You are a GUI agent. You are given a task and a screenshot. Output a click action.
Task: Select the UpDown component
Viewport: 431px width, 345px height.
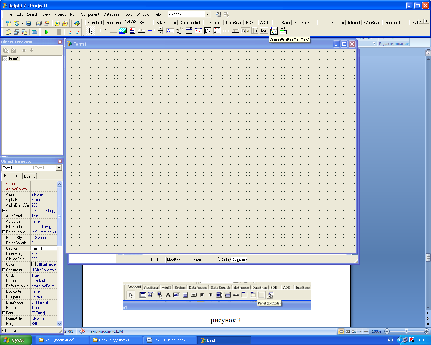point(161,31)
